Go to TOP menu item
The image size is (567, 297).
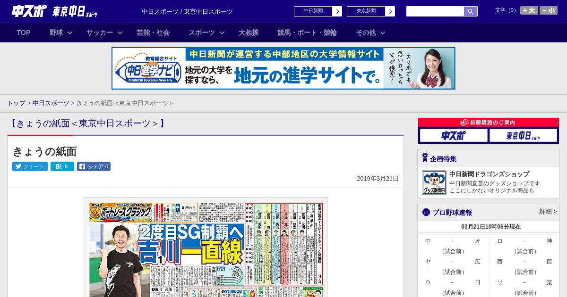tap(24, 33)
